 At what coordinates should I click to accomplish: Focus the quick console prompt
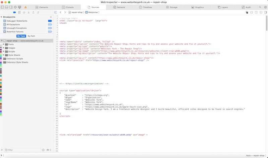[x=123, y=155]
